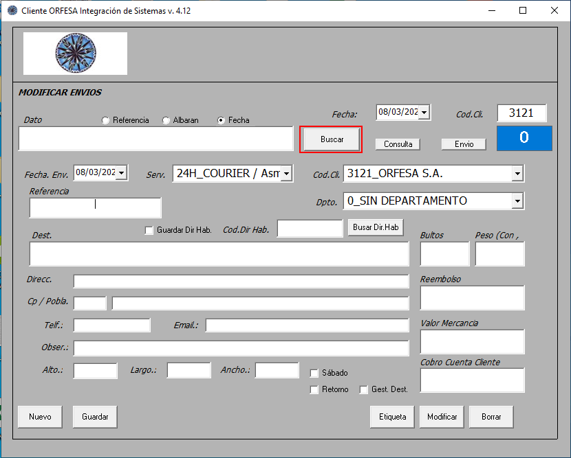This screenshot has width=571, height=458.
Task: Click the blue counter box showing 0
Action: click(524, 138)
